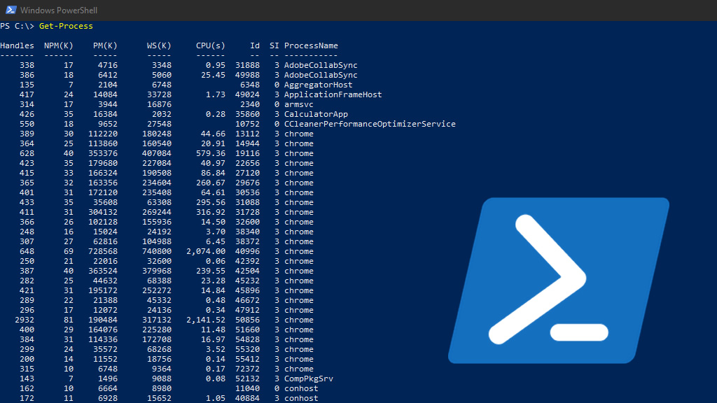Image resolution: width=717 pixels, height=403 pixels.
Task: Click the process Id 45232
Action: point(247,281)
